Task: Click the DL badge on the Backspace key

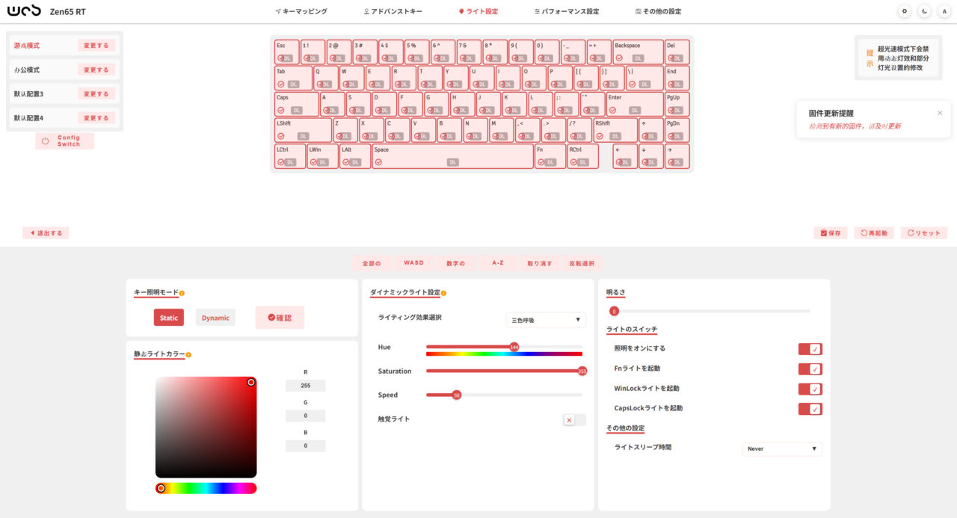Action: point(638,58)
